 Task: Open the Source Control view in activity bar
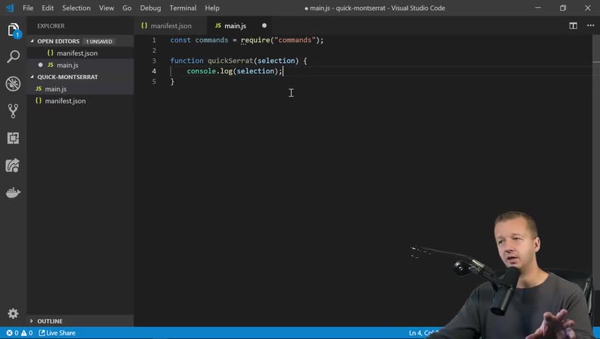click(x=13, y=111)
